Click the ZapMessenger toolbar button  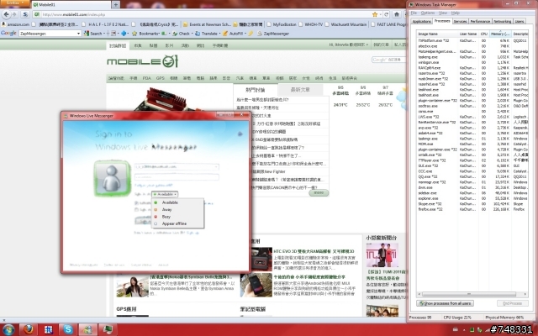coord(273,34)
